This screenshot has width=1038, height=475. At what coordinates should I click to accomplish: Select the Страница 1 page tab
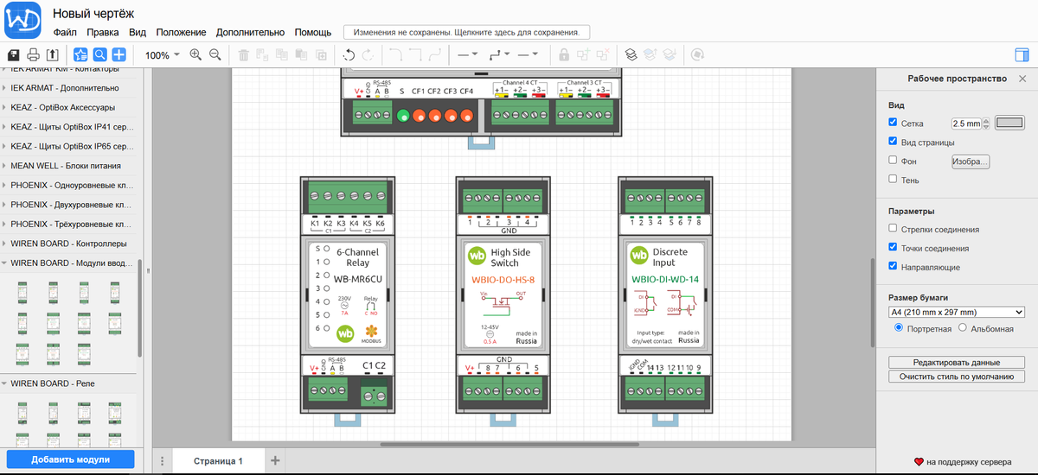218,461
